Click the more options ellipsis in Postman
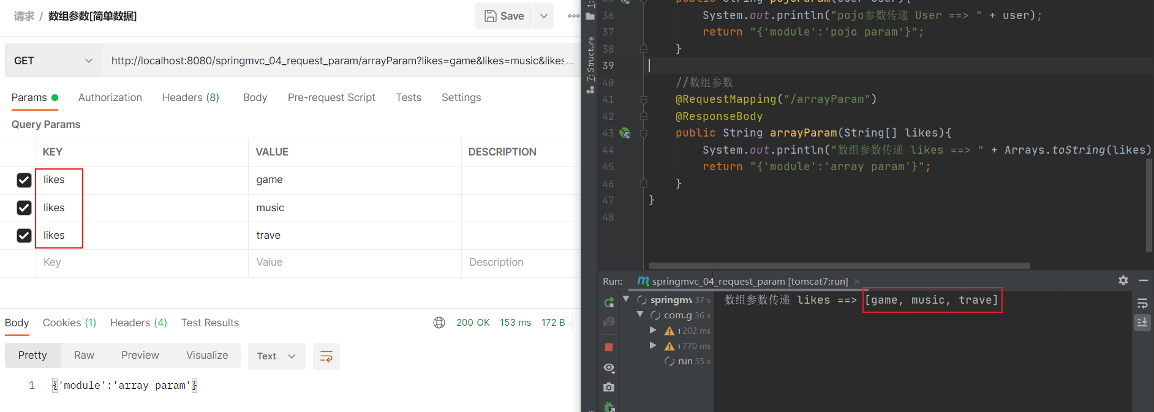Viewport: 1154px width, 412px height. pyautogui.click(x=573, y=16)
